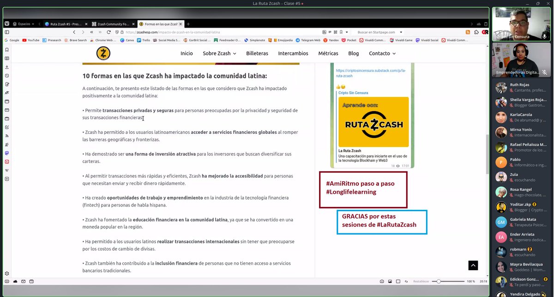Click the fast forward navigation button
Viewport: 554px width, 297px height.
click(x=100, y=32)
